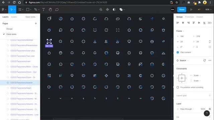Present the prototype with play icon
This screenshot has height=120, width=214.
tap(191, 10)
